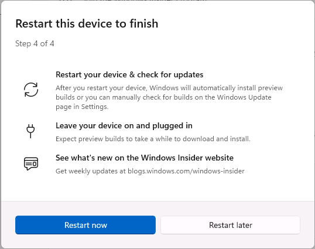The height and width of the screenshot is (249, 315).
Task: Click "Restart your device & check for updates" heading
Action: (x=129, y=74)
